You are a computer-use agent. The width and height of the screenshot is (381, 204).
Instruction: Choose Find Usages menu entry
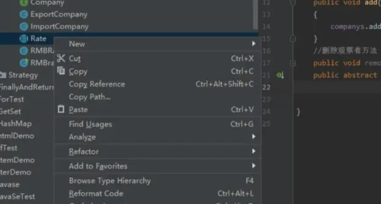pyautogui.click(x=90, y=124)
